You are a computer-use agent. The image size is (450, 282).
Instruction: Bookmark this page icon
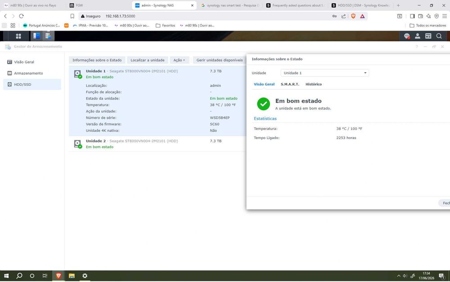click(x=72, y=16)
